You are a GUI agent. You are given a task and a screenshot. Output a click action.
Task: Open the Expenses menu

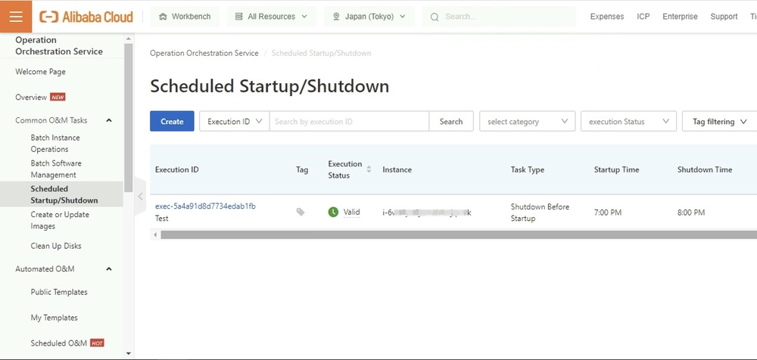point(607,17)
